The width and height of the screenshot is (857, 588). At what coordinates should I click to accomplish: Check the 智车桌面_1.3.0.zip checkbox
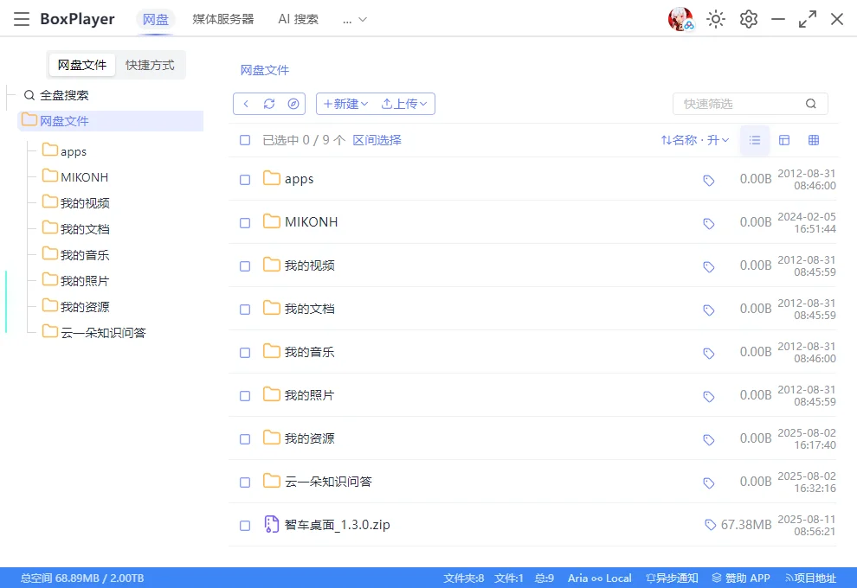point(245,525)
